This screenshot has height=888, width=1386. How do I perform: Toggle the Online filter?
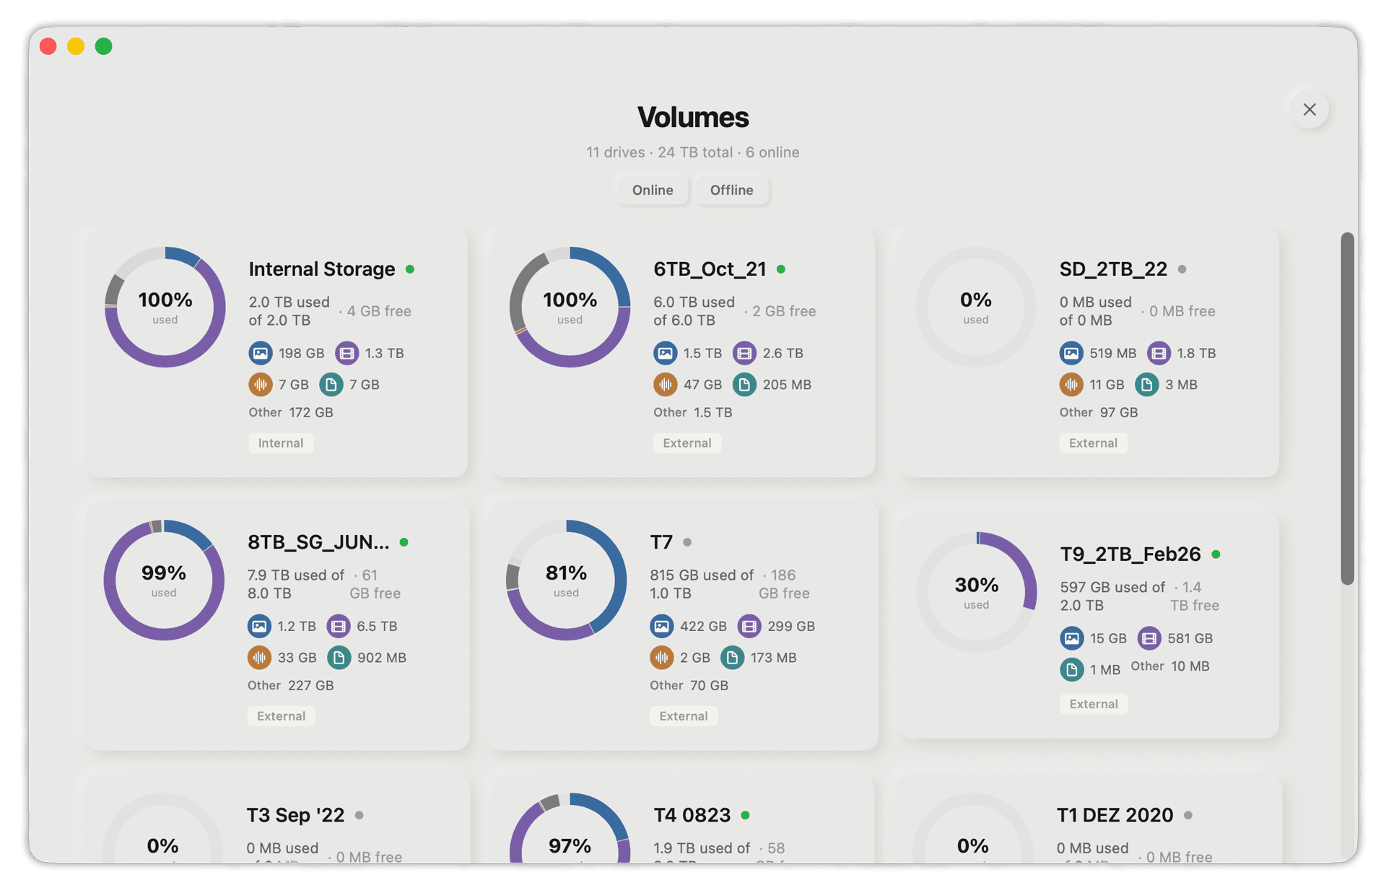point(653,190)
